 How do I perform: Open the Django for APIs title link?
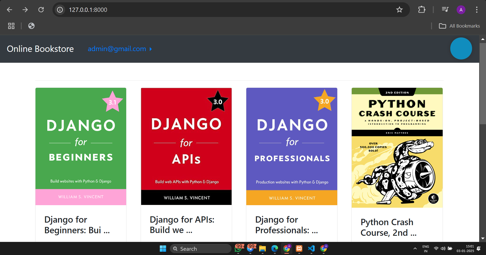point(182,225)
